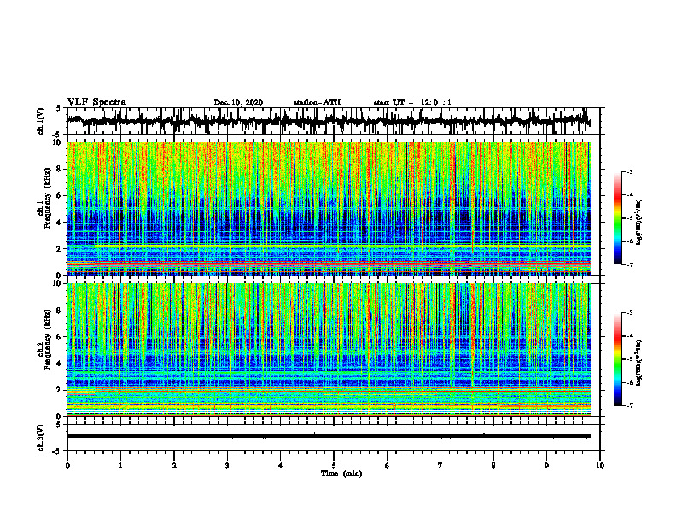Viewport: 676px width, 522px height.
Task: Select the date "Dec. 10, 2020"
Action: coord(238,102)
